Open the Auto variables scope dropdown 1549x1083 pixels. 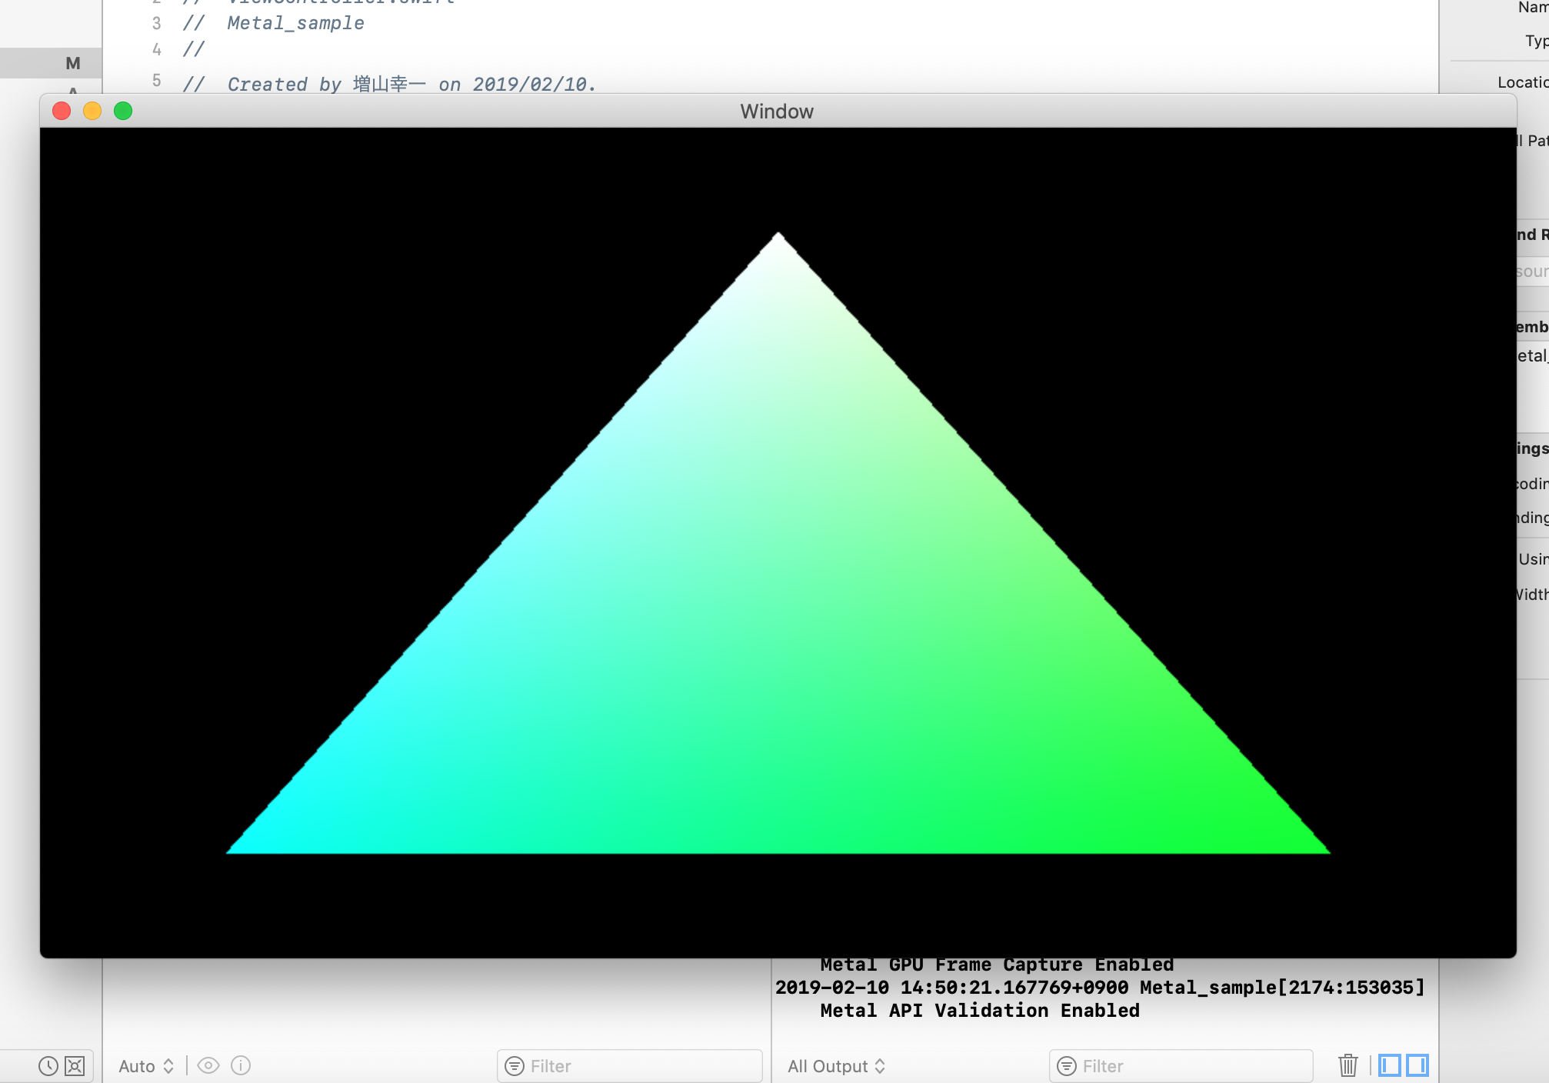coord(146,1066)
